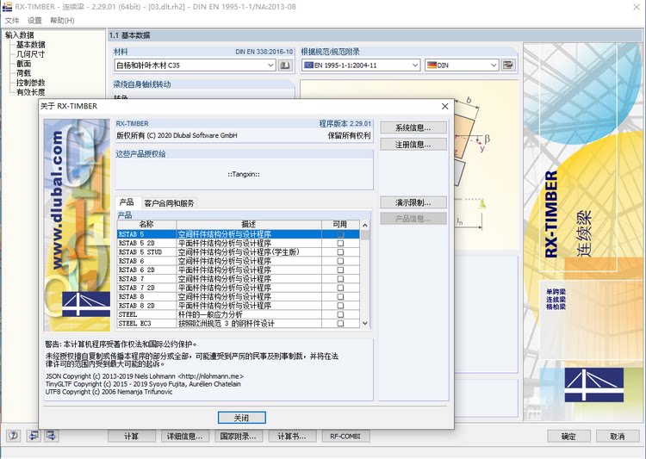Open the 帮助(H) menu
Viewport: 646px width, 459px height.
[62, 21]
